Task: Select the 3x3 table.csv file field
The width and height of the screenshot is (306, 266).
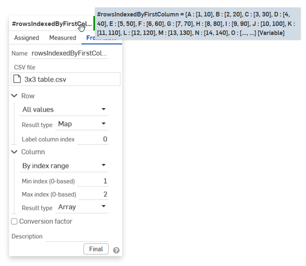Action: pos(66,79)
